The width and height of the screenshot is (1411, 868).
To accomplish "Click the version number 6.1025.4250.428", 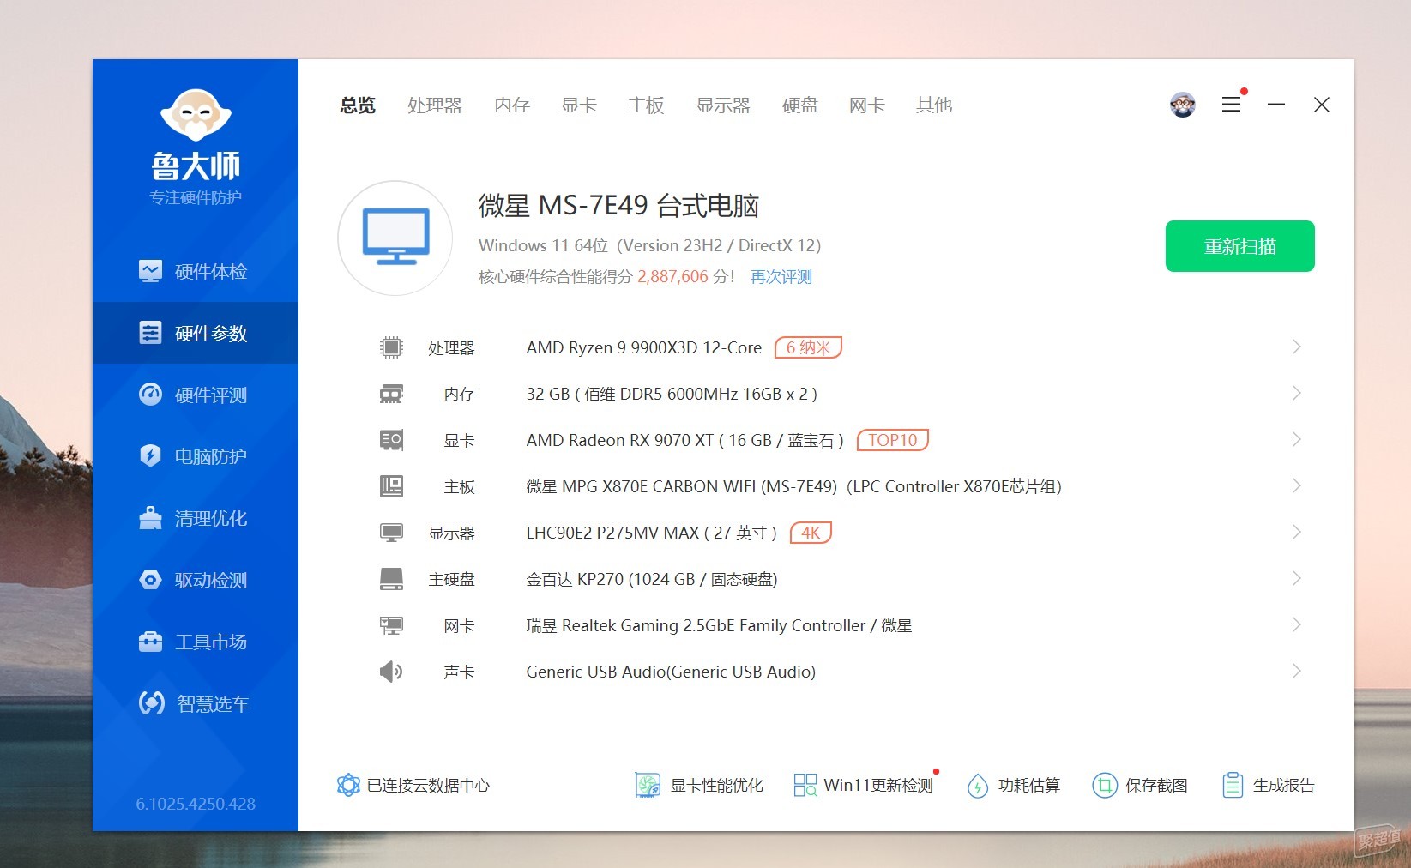I will [196, 804].
